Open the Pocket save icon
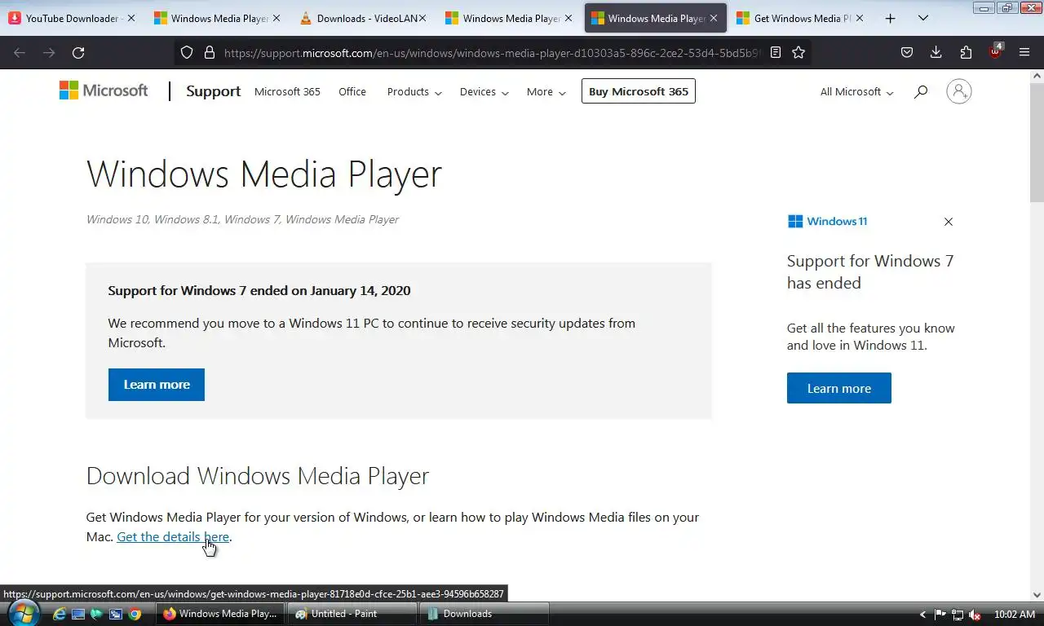 [x=907, y=52]
